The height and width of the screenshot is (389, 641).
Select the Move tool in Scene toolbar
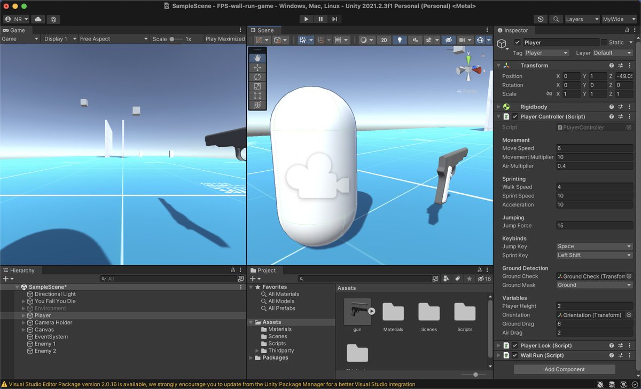(257, 68)
